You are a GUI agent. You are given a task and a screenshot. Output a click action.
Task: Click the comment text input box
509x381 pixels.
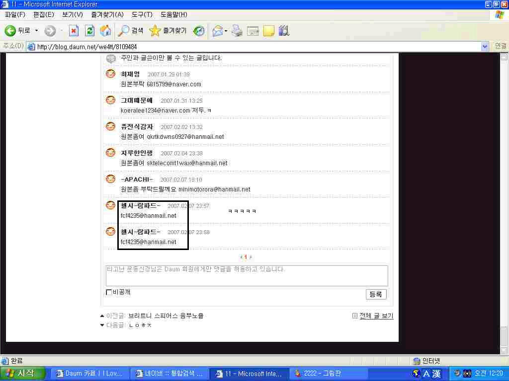[x=247, y=276]
